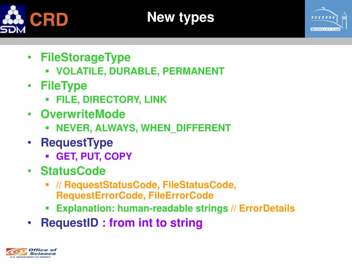The image size is (352, 264).
Task: Click the Berkeley Lab logo
Action: coord(328,19)
